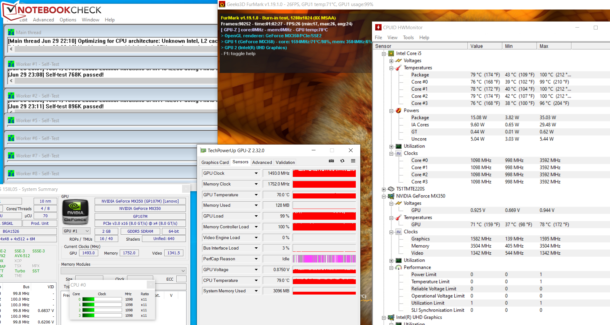Expand Intel Core i5 Voltages node
Screen dimensions: 610x325
coord(391,61)
